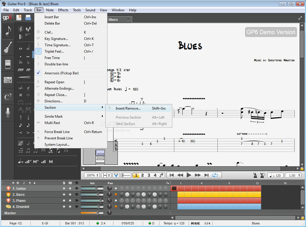Move track up arrow icon
The height and width of the screenshot is (227, 306).
point(30,183)
